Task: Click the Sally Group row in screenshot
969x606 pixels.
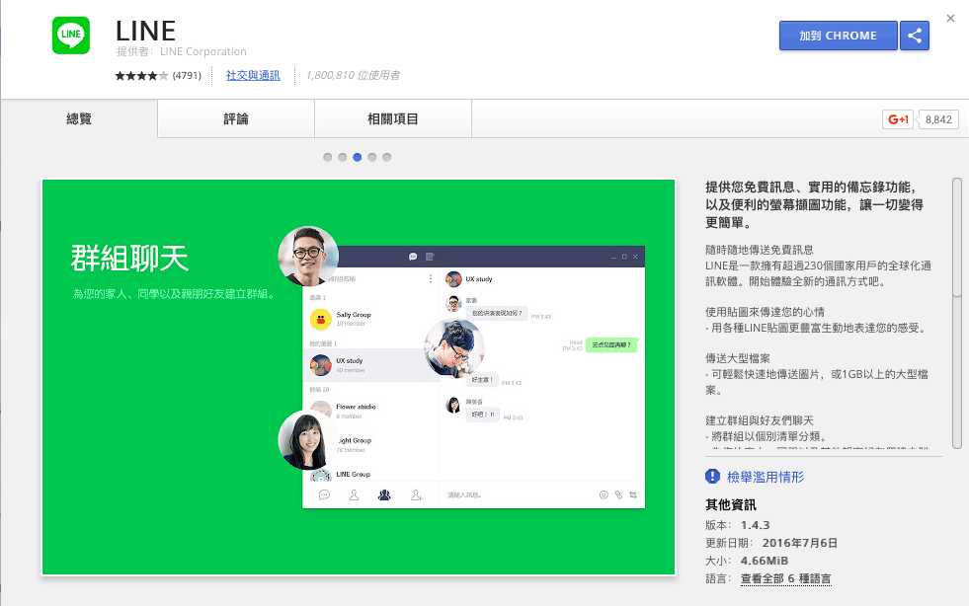Action: point(370,319)
